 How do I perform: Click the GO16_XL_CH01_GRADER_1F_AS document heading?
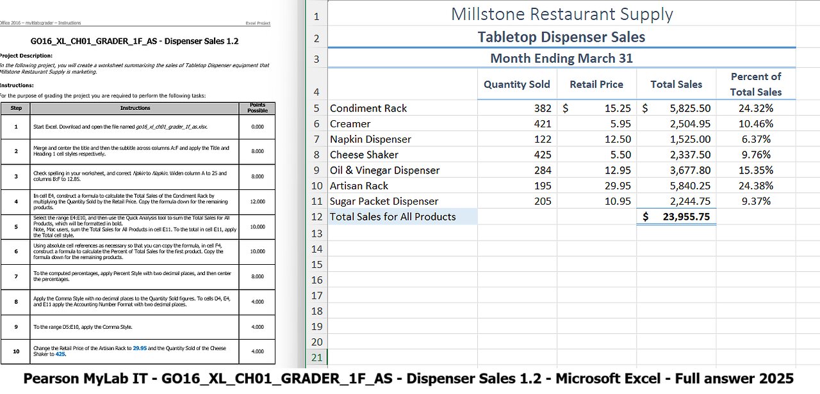coord(135,41)
